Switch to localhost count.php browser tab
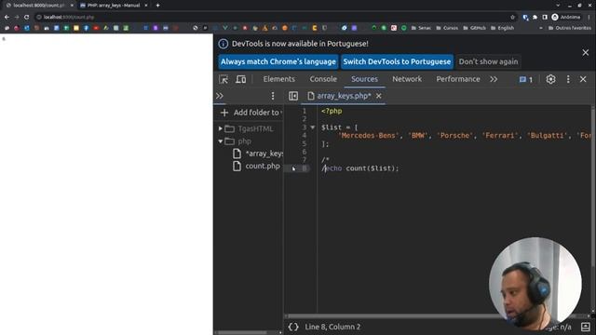Image resolution: width=596 pixels, height=335 pixels. [x=39, y=6]
